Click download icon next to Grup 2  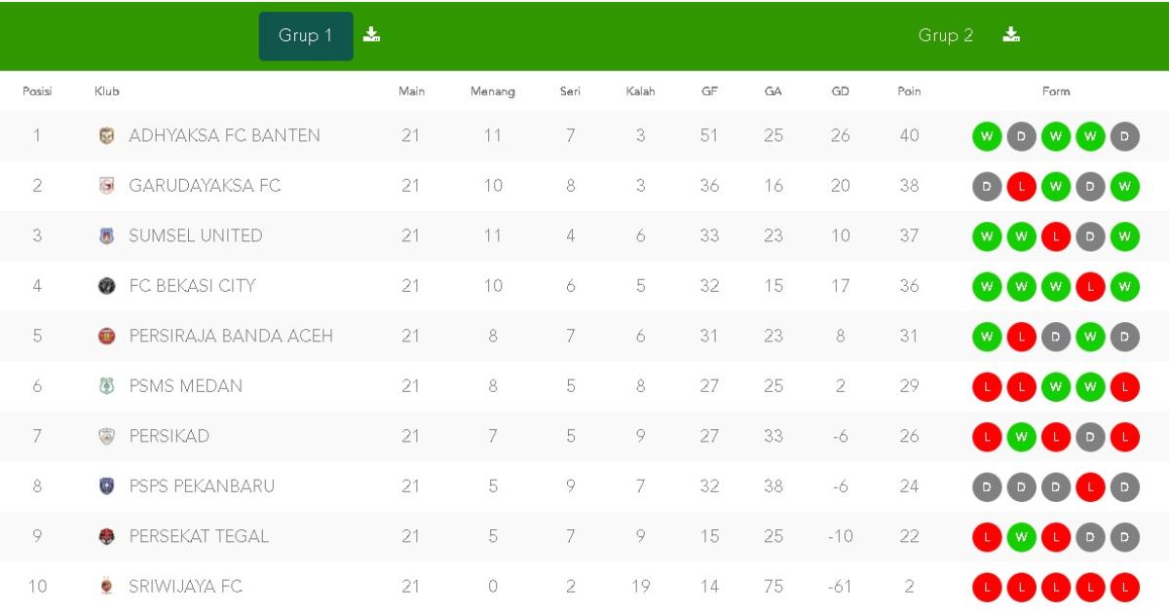pos(1011,35)
